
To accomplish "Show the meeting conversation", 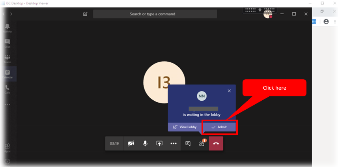I will point(188,143).
